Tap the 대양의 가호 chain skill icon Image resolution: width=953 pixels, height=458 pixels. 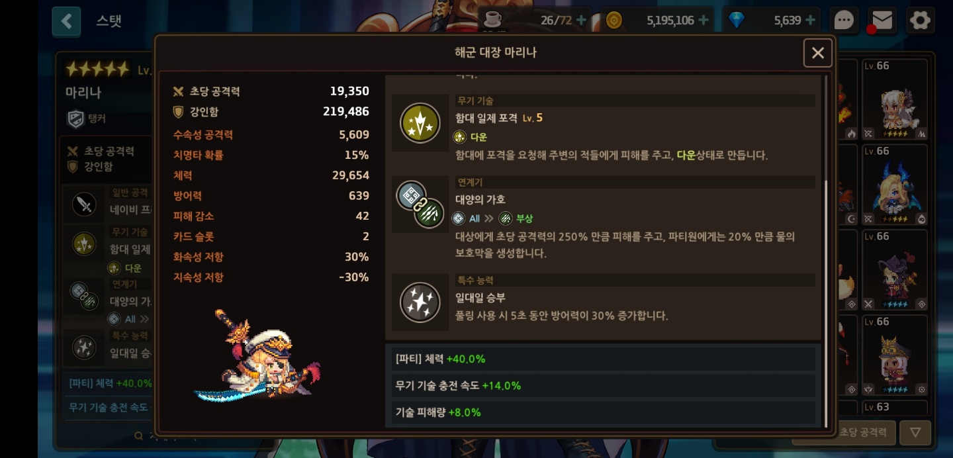(420, 205)
